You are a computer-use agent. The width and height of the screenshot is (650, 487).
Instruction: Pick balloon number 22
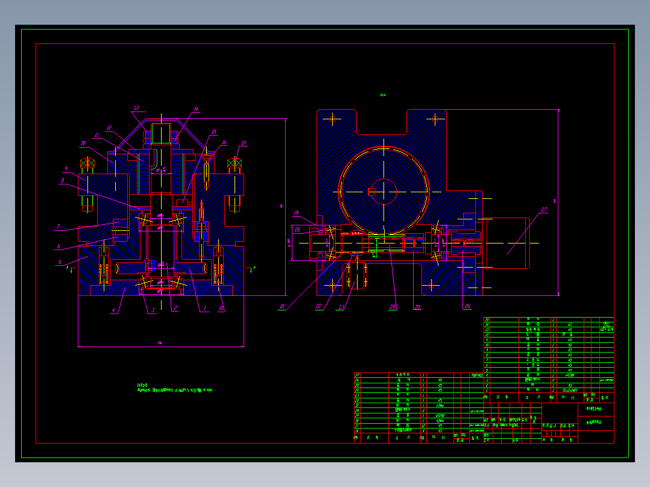[318, 307]
